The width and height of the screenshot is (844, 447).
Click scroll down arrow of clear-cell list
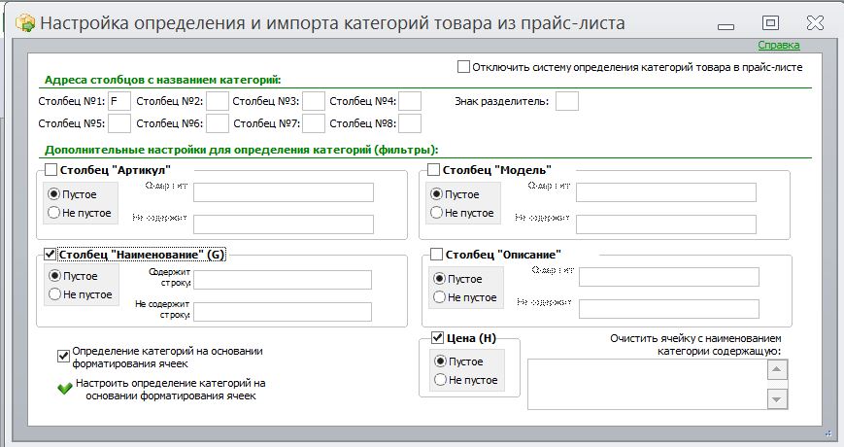(x=777, y=399)
